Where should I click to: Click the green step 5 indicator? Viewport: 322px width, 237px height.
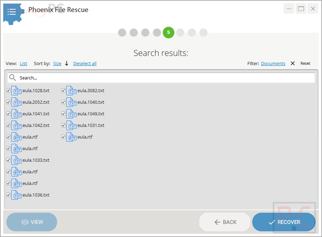(168, 32)
